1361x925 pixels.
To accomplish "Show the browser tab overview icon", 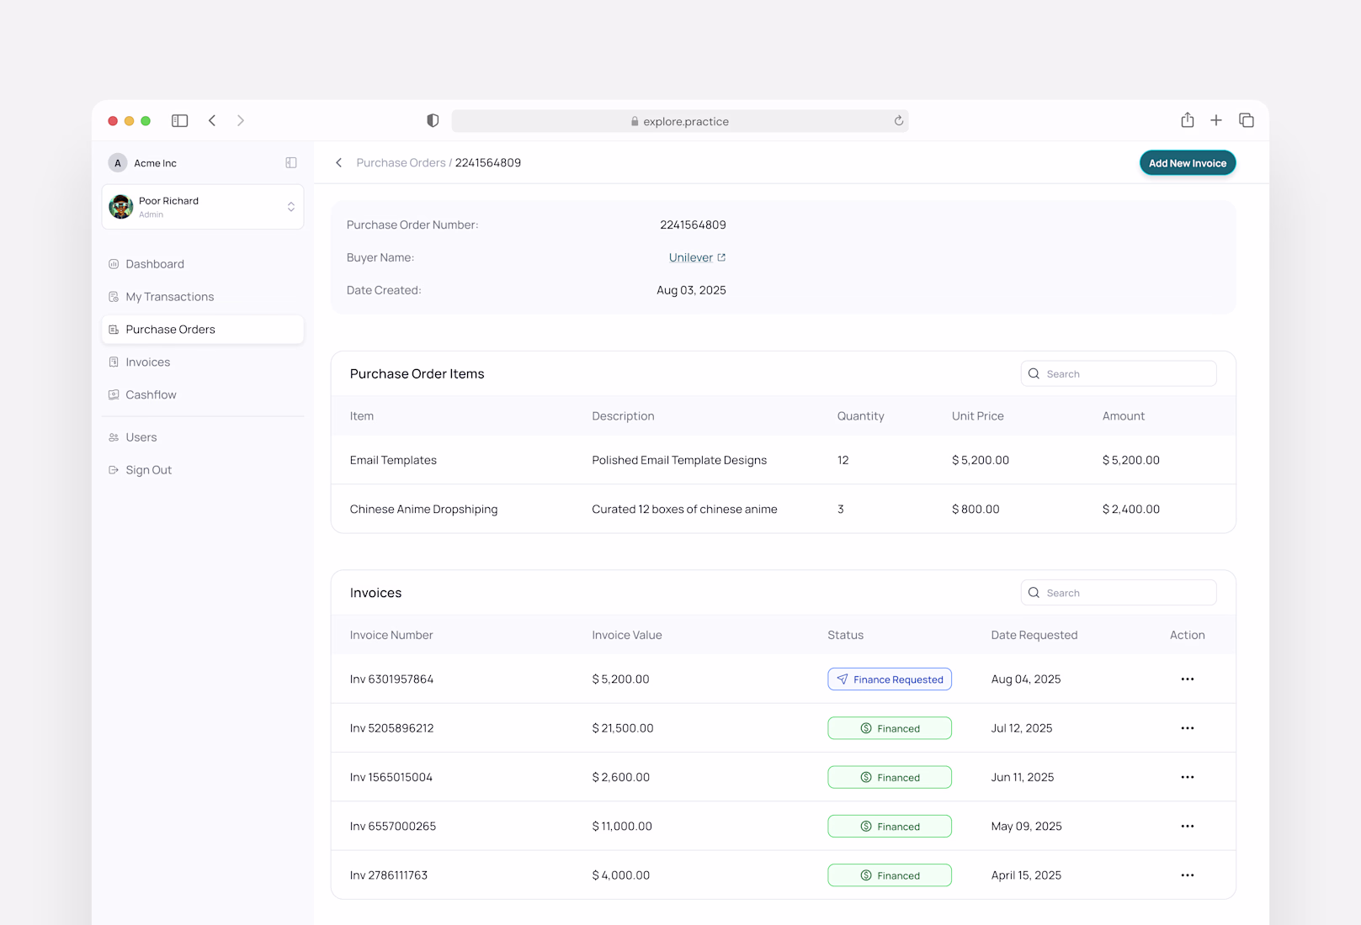I will 1247,120.
